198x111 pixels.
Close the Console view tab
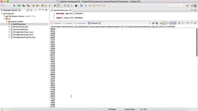(100, 23)
